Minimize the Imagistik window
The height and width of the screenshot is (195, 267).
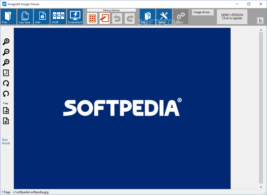pyautogui.click(x=237, y=4)
